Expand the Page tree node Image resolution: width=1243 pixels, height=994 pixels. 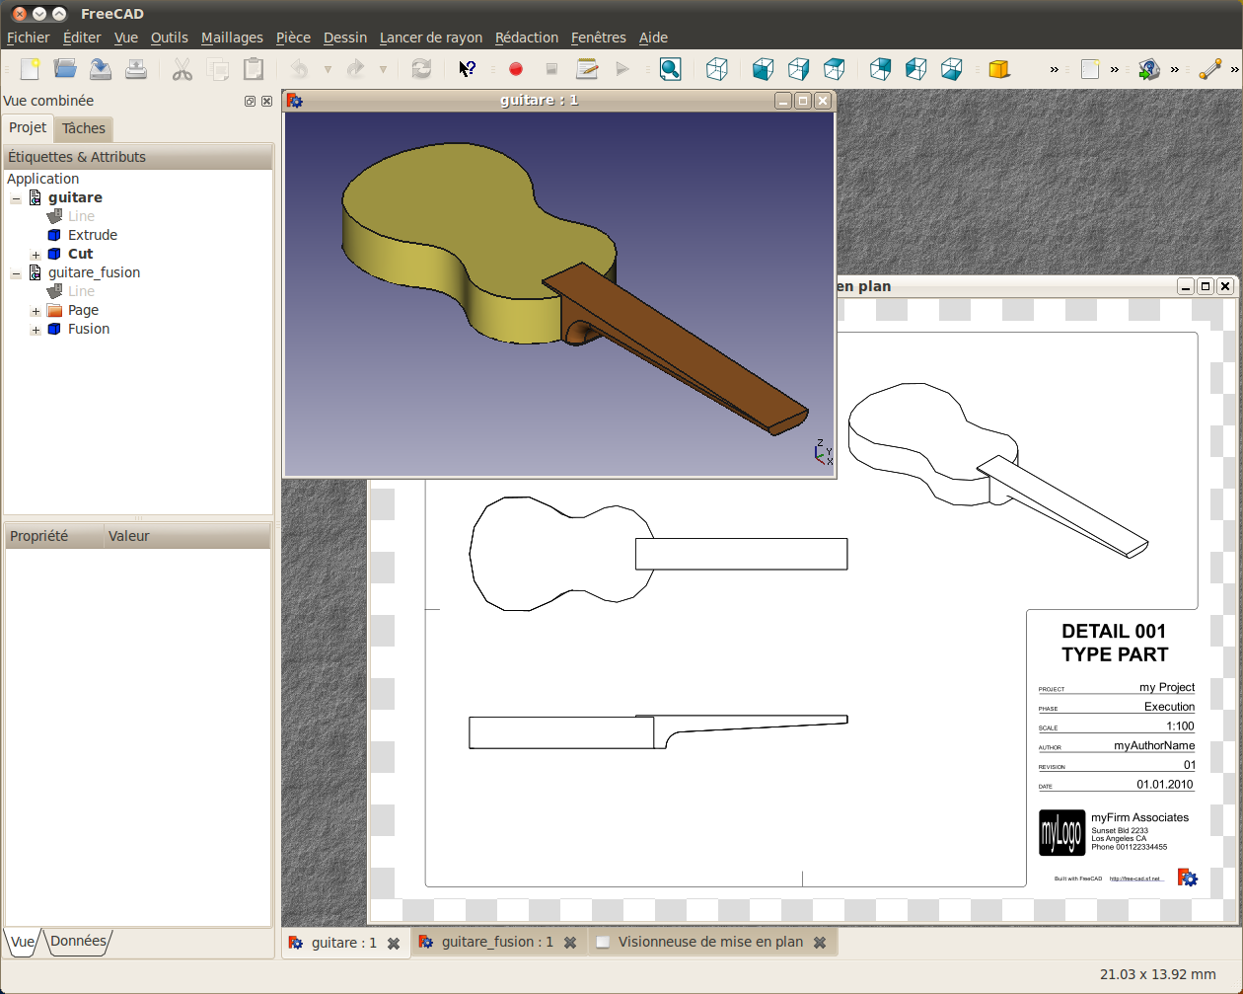coord(36,311)
